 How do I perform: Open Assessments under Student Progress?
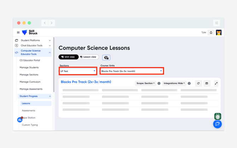click(28, 110)
